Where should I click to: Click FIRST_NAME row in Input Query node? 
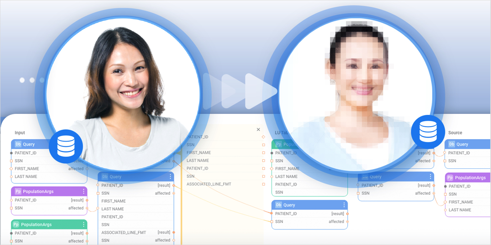tap(49, 169)
